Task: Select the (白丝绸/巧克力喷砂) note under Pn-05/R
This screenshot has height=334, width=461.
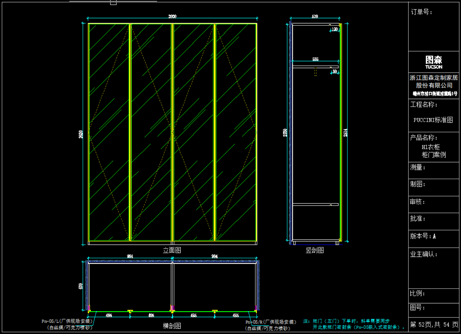Action: (267, 328)
